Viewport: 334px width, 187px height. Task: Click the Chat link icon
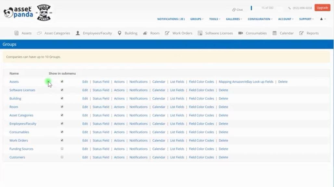(x=234, y=10)
